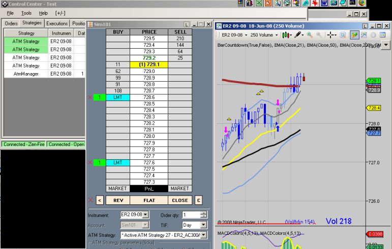Expand the crosshair cursor dropdown arrow
The image size is (392, 249).
coord(335,35)
